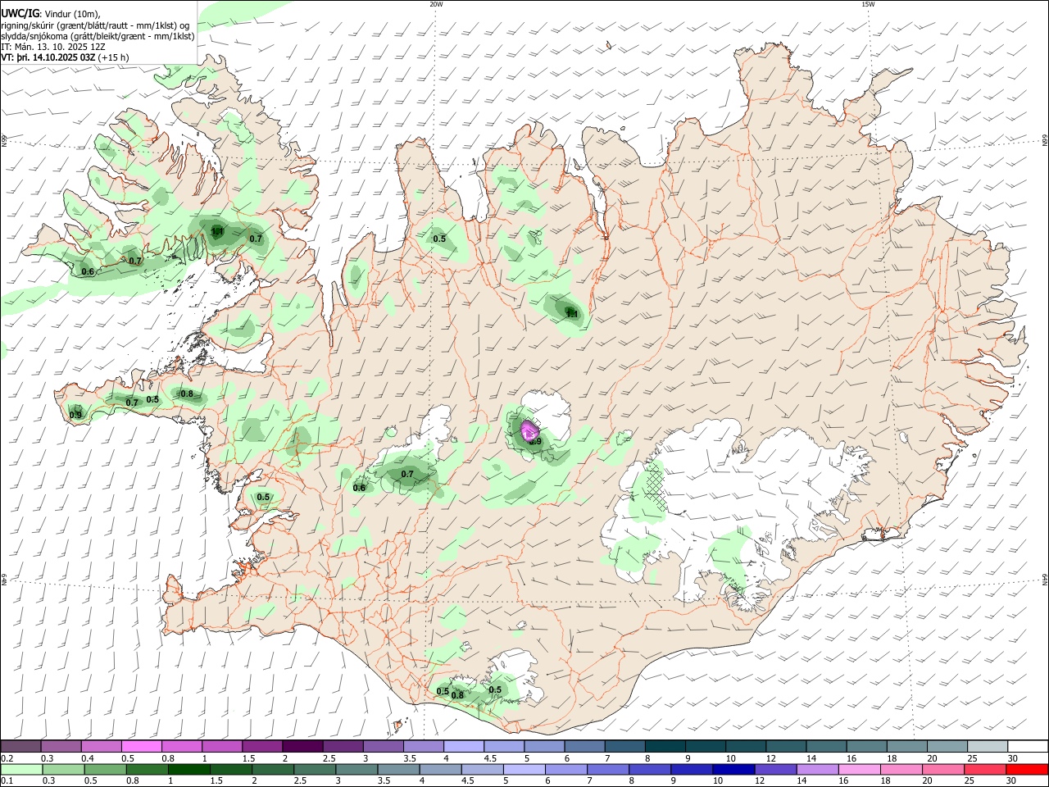Click the purple snow patch on Hofsjökull

[x=529, y=429]
